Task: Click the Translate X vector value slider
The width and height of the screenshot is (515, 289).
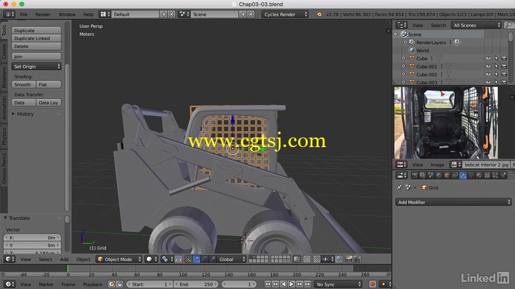Action: [32, 238]
